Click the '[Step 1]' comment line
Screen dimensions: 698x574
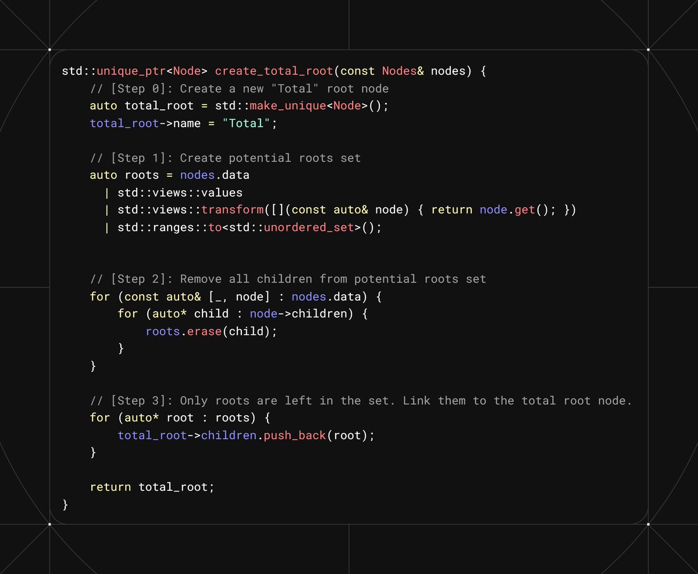click(x=225, y=158)
